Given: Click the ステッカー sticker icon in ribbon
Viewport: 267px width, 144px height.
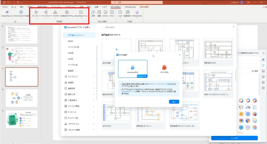Looking at the screenshot, I should click(x=105, y=12).
